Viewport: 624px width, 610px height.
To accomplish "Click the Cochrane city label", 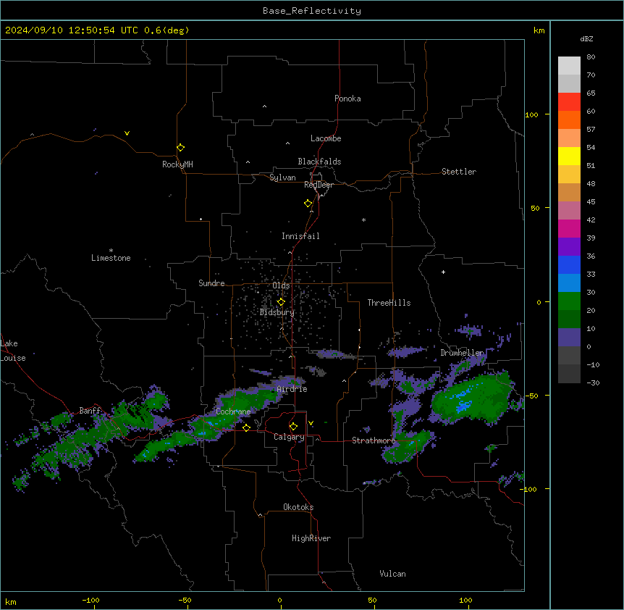I will [233, 411].
